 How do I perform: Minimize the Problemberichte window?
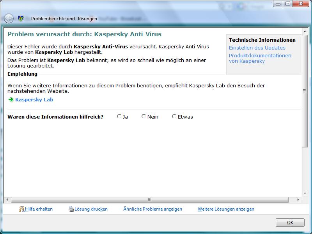click(x=278, y=4)
